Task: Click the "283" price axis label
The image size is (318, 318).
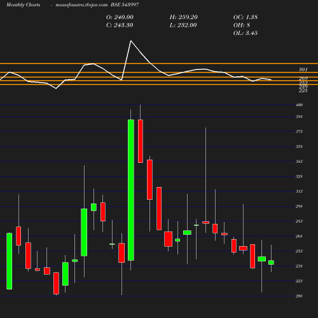Action: coord(299,221)
